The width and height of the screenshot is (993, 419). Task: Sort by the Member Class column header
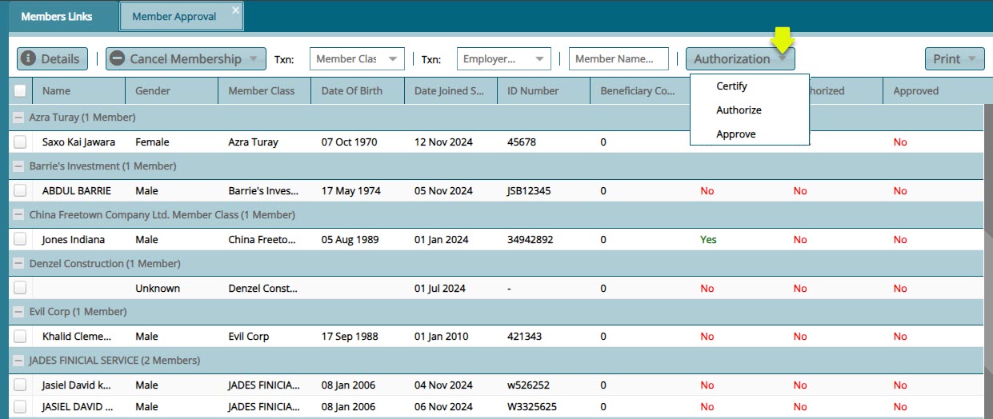pyautogui.click(x=264, y=90)
